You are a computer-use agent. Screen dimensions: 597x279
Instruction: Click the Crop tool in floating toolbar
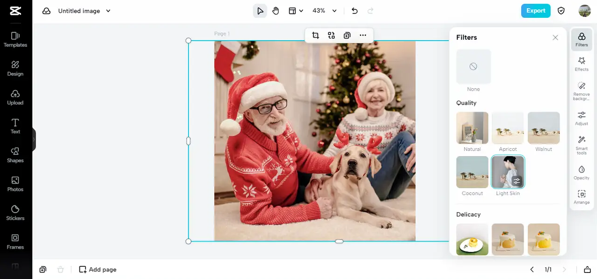pyautogui.click(x=315, y=35)
